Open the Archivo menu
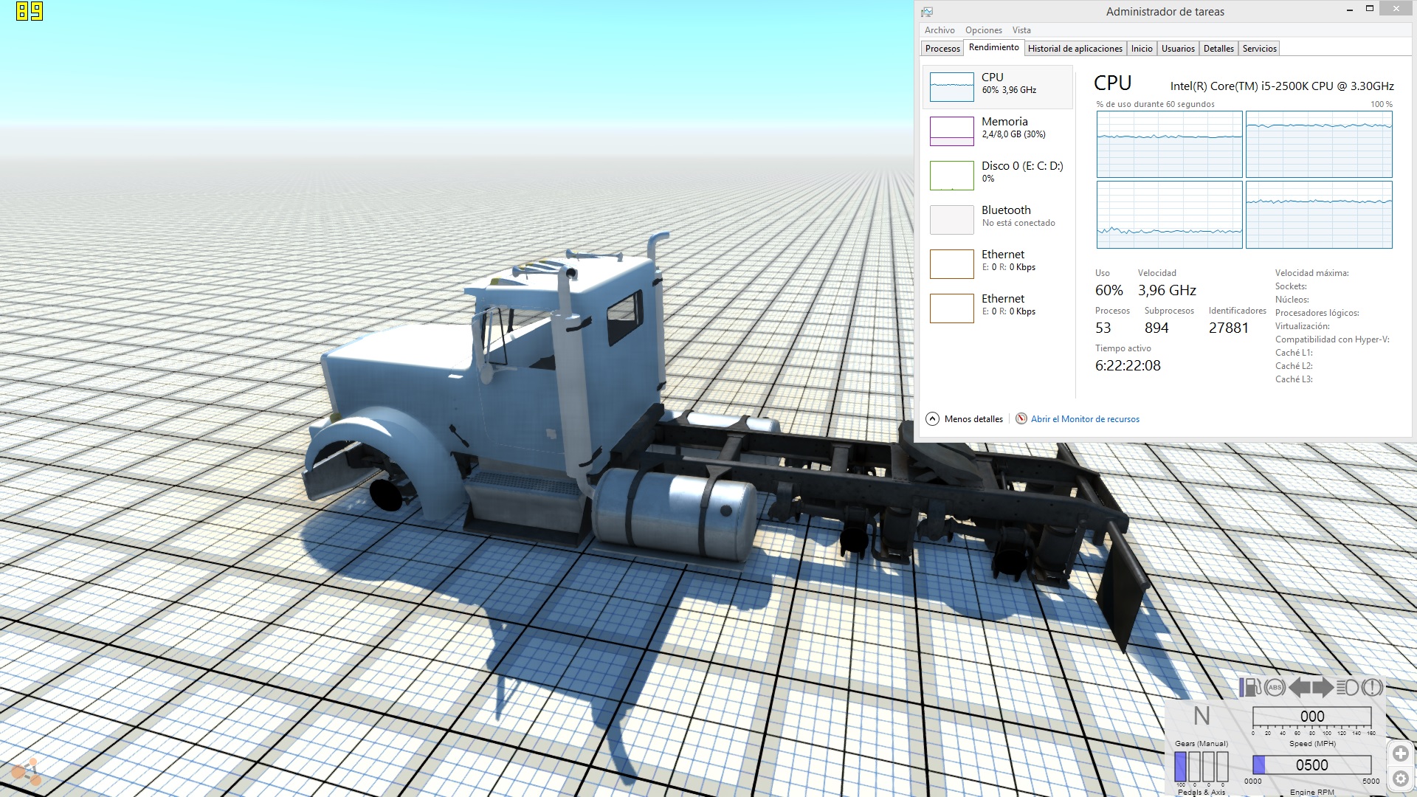1417x797 pixels. click(x=940, y=30)
